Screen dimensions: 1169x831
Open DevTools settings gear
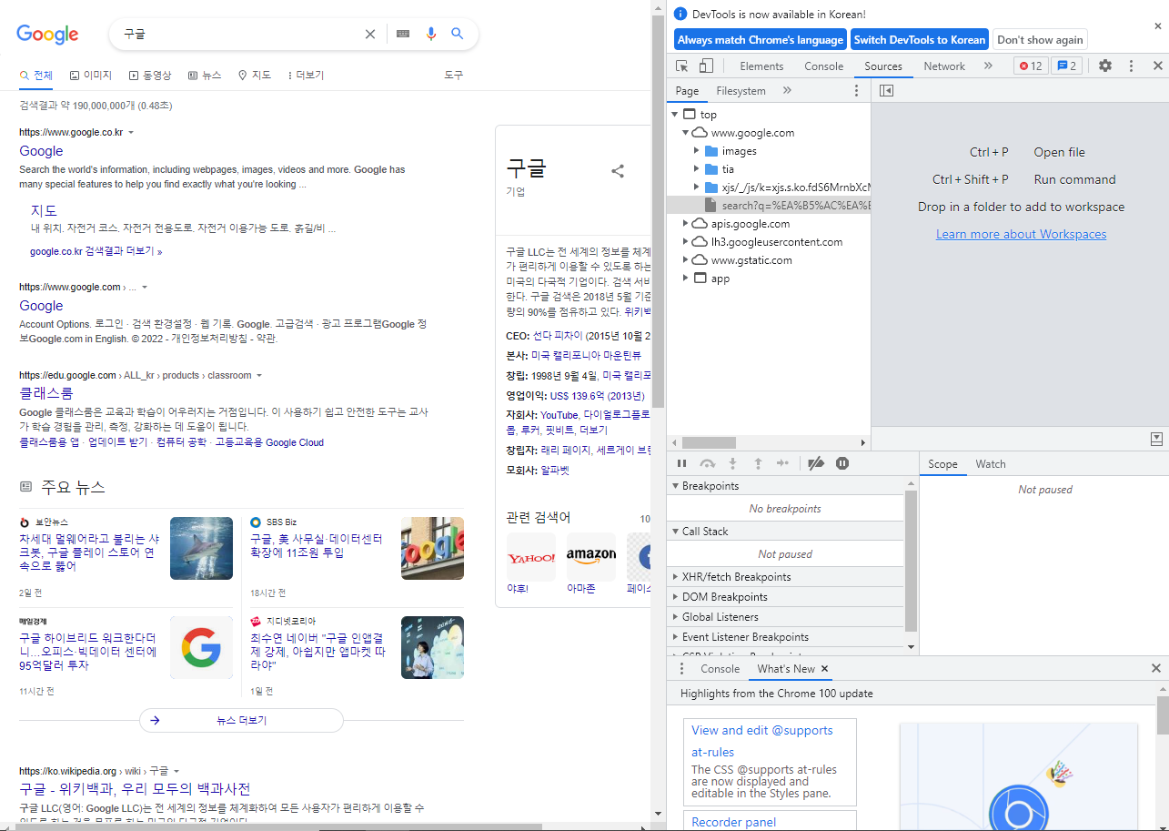coord(1105,66)
